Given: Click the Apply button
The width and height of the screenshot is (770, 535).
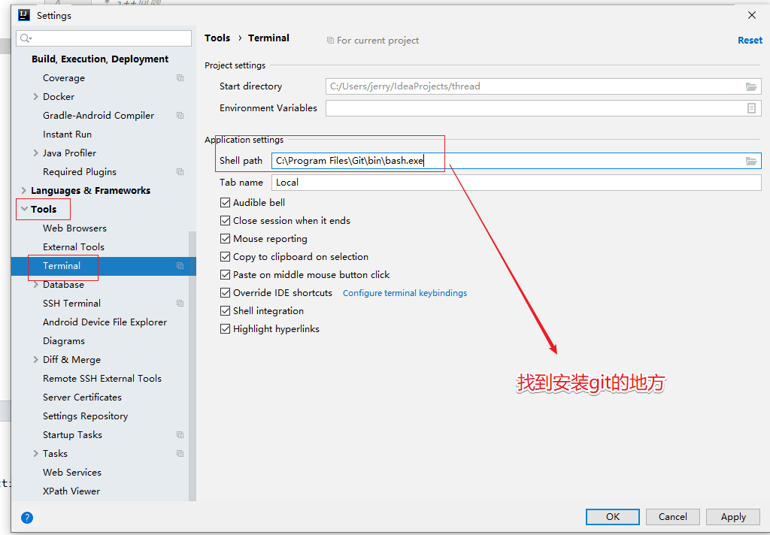Looking at the screenshot, I should coord(733,517).
